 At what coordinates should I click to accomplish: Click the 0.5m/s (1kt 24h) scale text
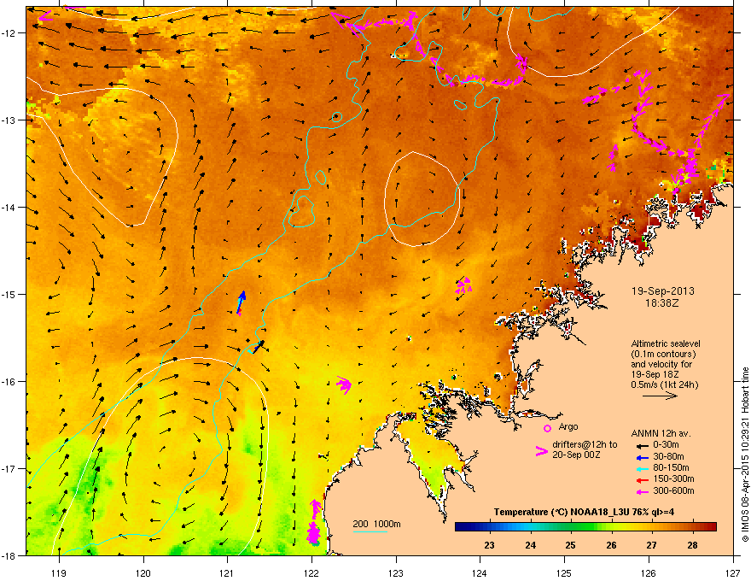pyautogui.click(x=664, y=384)
